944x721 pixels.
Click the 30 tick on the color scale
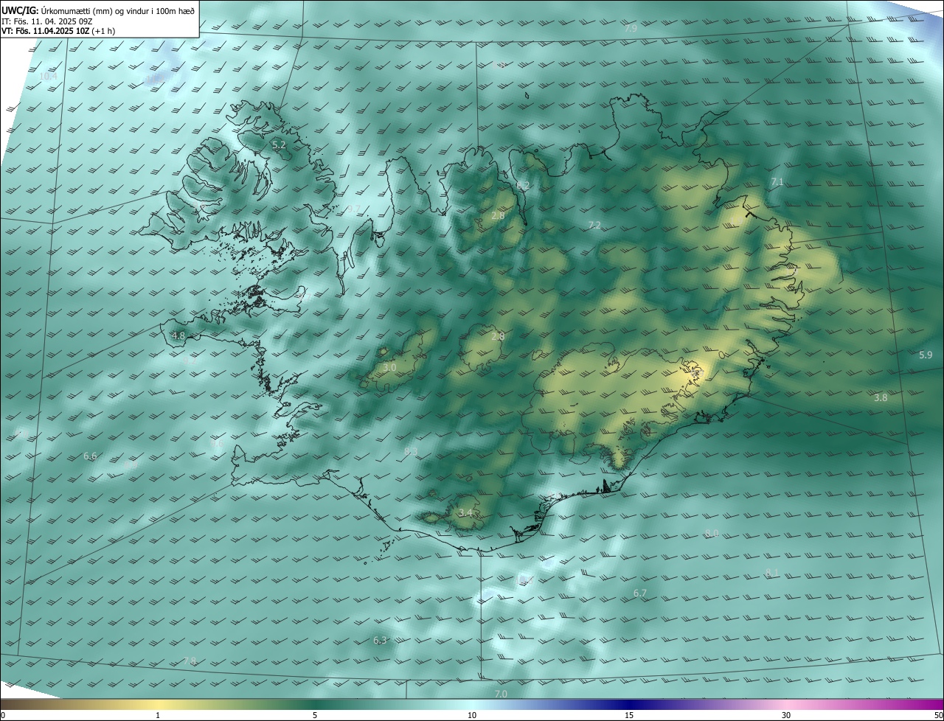click(x=786, y=715)
